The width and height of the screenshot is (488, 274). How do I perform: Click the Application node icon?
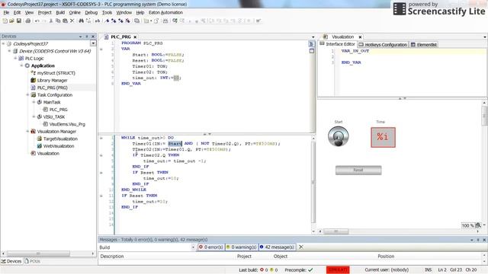pos(27,65)
